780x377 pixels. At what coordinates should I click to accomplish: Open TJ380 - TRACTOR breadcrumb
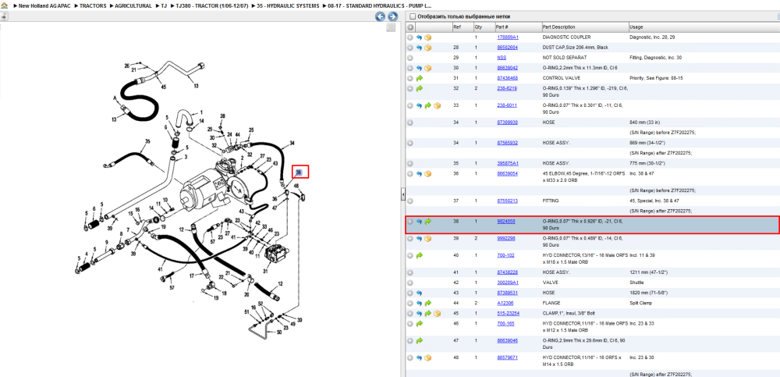(212, 6)
